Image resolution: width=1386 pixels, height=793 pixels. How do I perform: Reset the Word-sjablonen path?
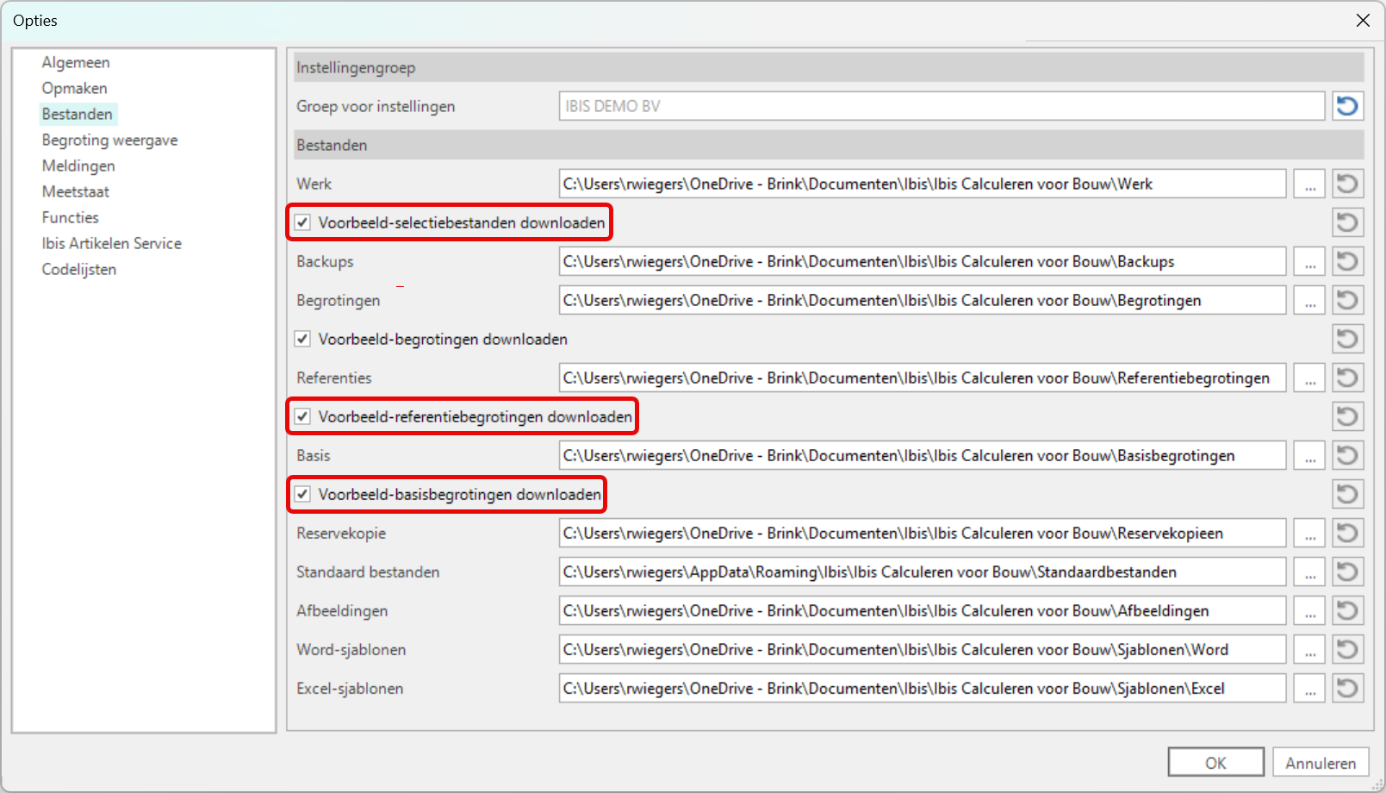pos(1347,649)
